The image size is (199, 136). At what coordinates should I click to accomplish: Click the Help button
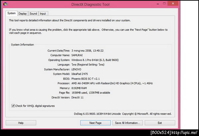(x=21, y=123)
